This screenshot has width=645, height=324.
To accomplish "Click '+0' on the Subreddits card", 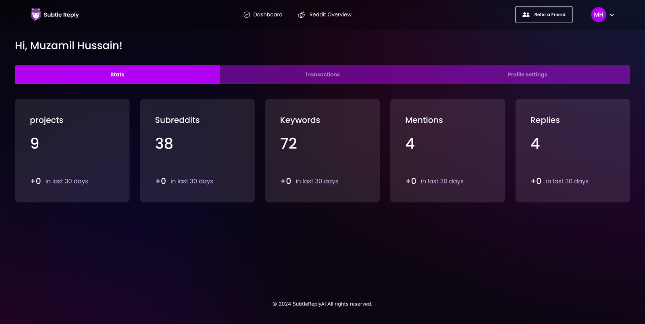I will pos(160,181).
